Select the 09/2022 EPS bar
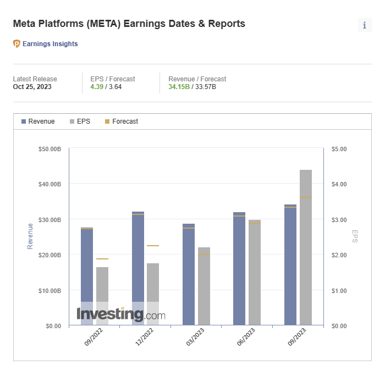 tap(102, 296)
